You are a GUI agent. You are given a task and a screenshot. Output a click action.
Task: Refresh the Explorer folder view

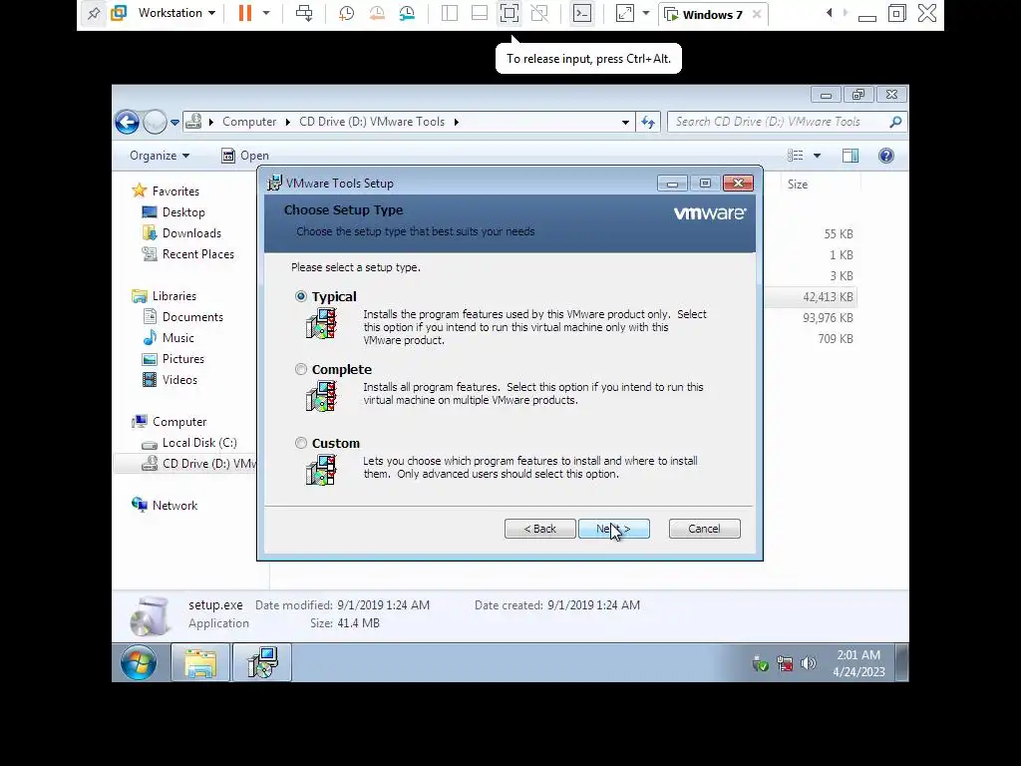pos(648,122)
